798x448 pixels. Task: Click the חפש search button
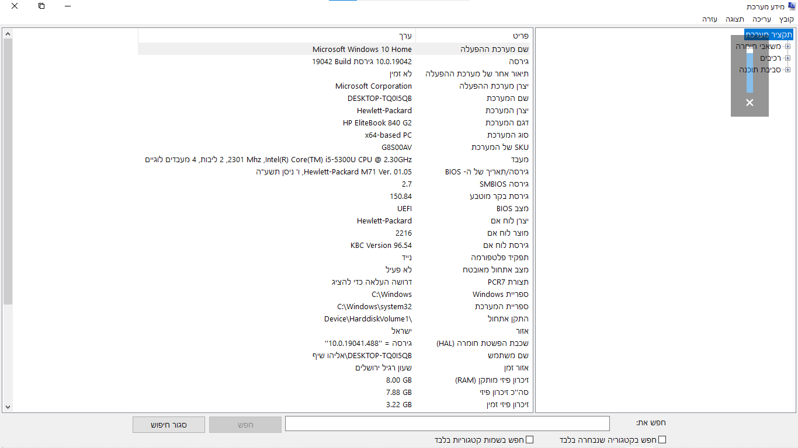pyautogui.click(x=245, y=425)
